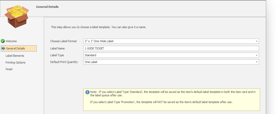
Task: Click the cardboard box wizard icon
Action: click(16, 16)
